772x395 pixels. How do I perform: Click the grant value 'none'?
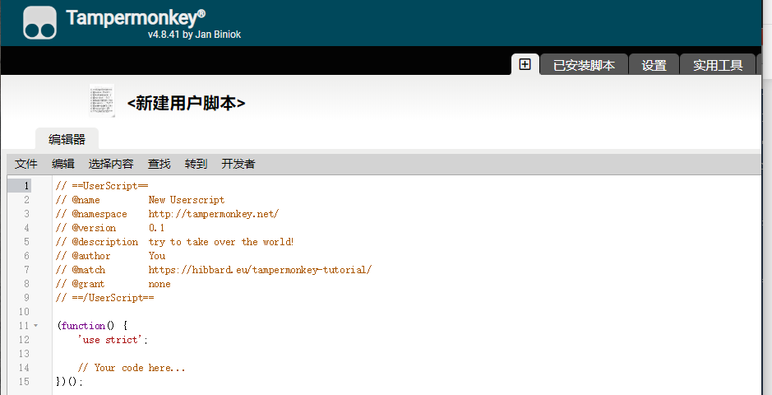[x=159, y=284]
